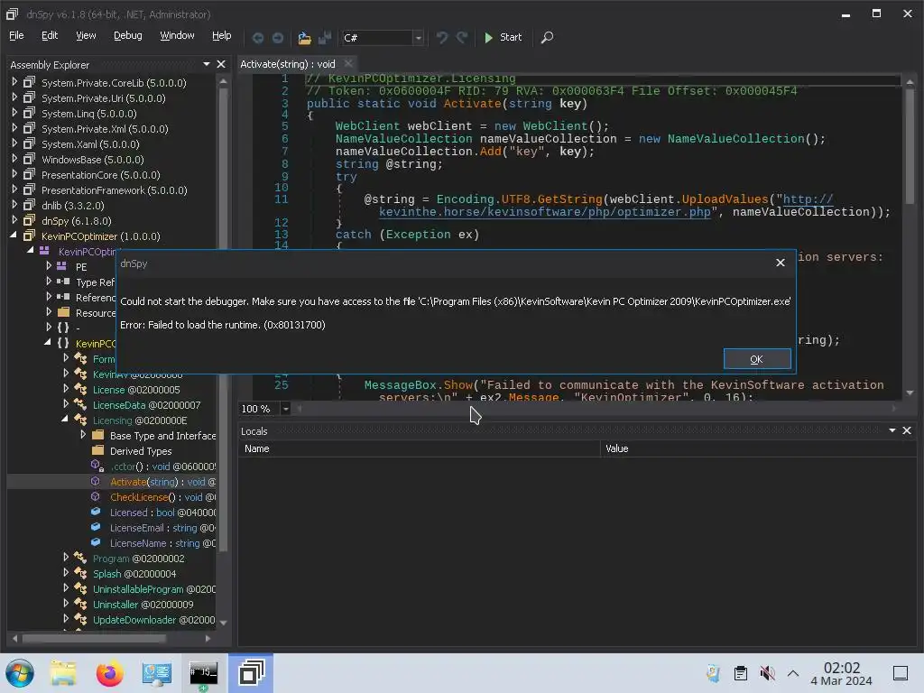Screen dimensions: 924x693
Task: Select the Activate(string) : void tab
Action: (288, 64)
